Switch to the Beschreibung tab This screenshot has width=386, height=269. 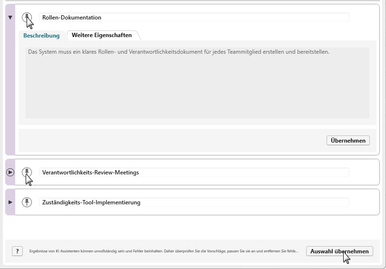[41, 35]
